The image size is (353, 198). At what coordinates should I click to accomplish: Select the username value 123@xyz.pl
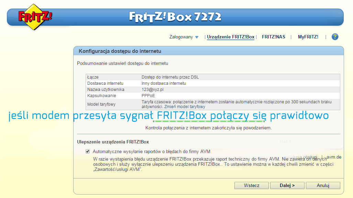152,90
